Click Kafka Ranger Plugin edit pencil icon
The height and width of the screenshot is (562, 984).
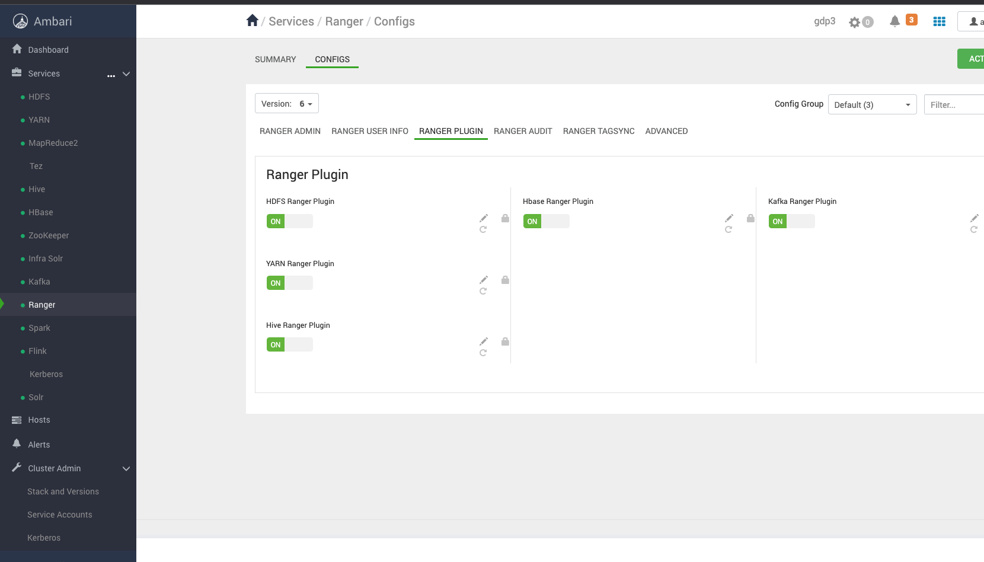[975, 218]
